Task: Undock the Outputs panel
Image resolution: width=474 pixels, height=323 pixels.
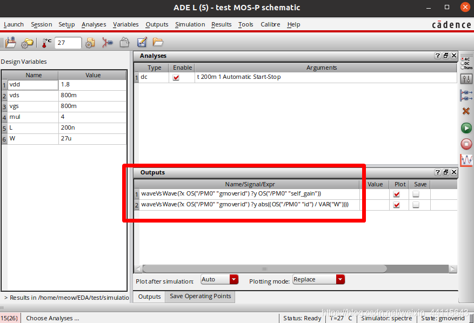Action: [x=445, y=172]
